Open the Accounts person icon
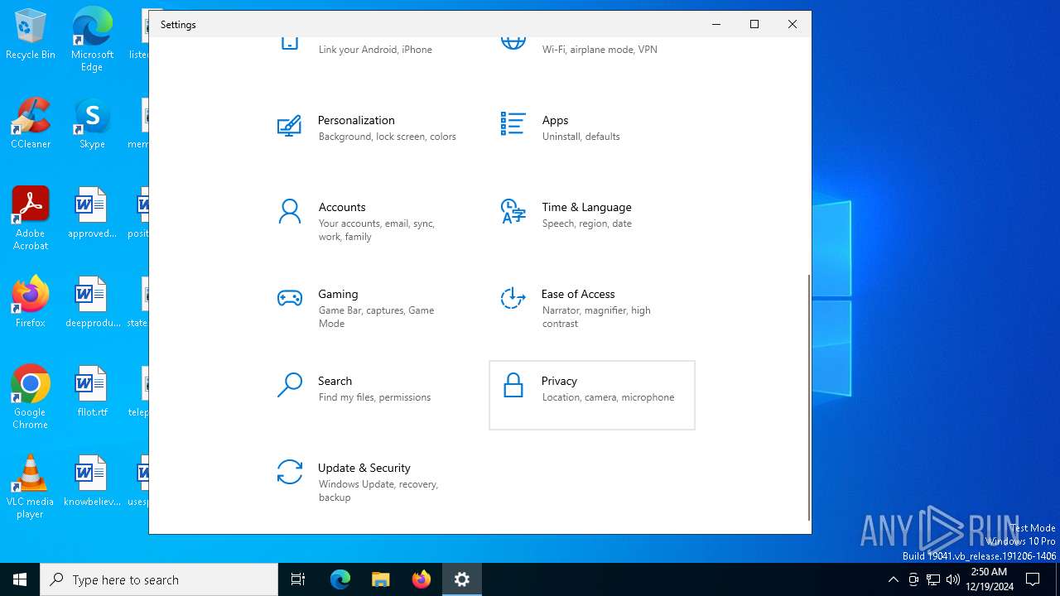Viewport: 1060px width, 596px height. 289,212
